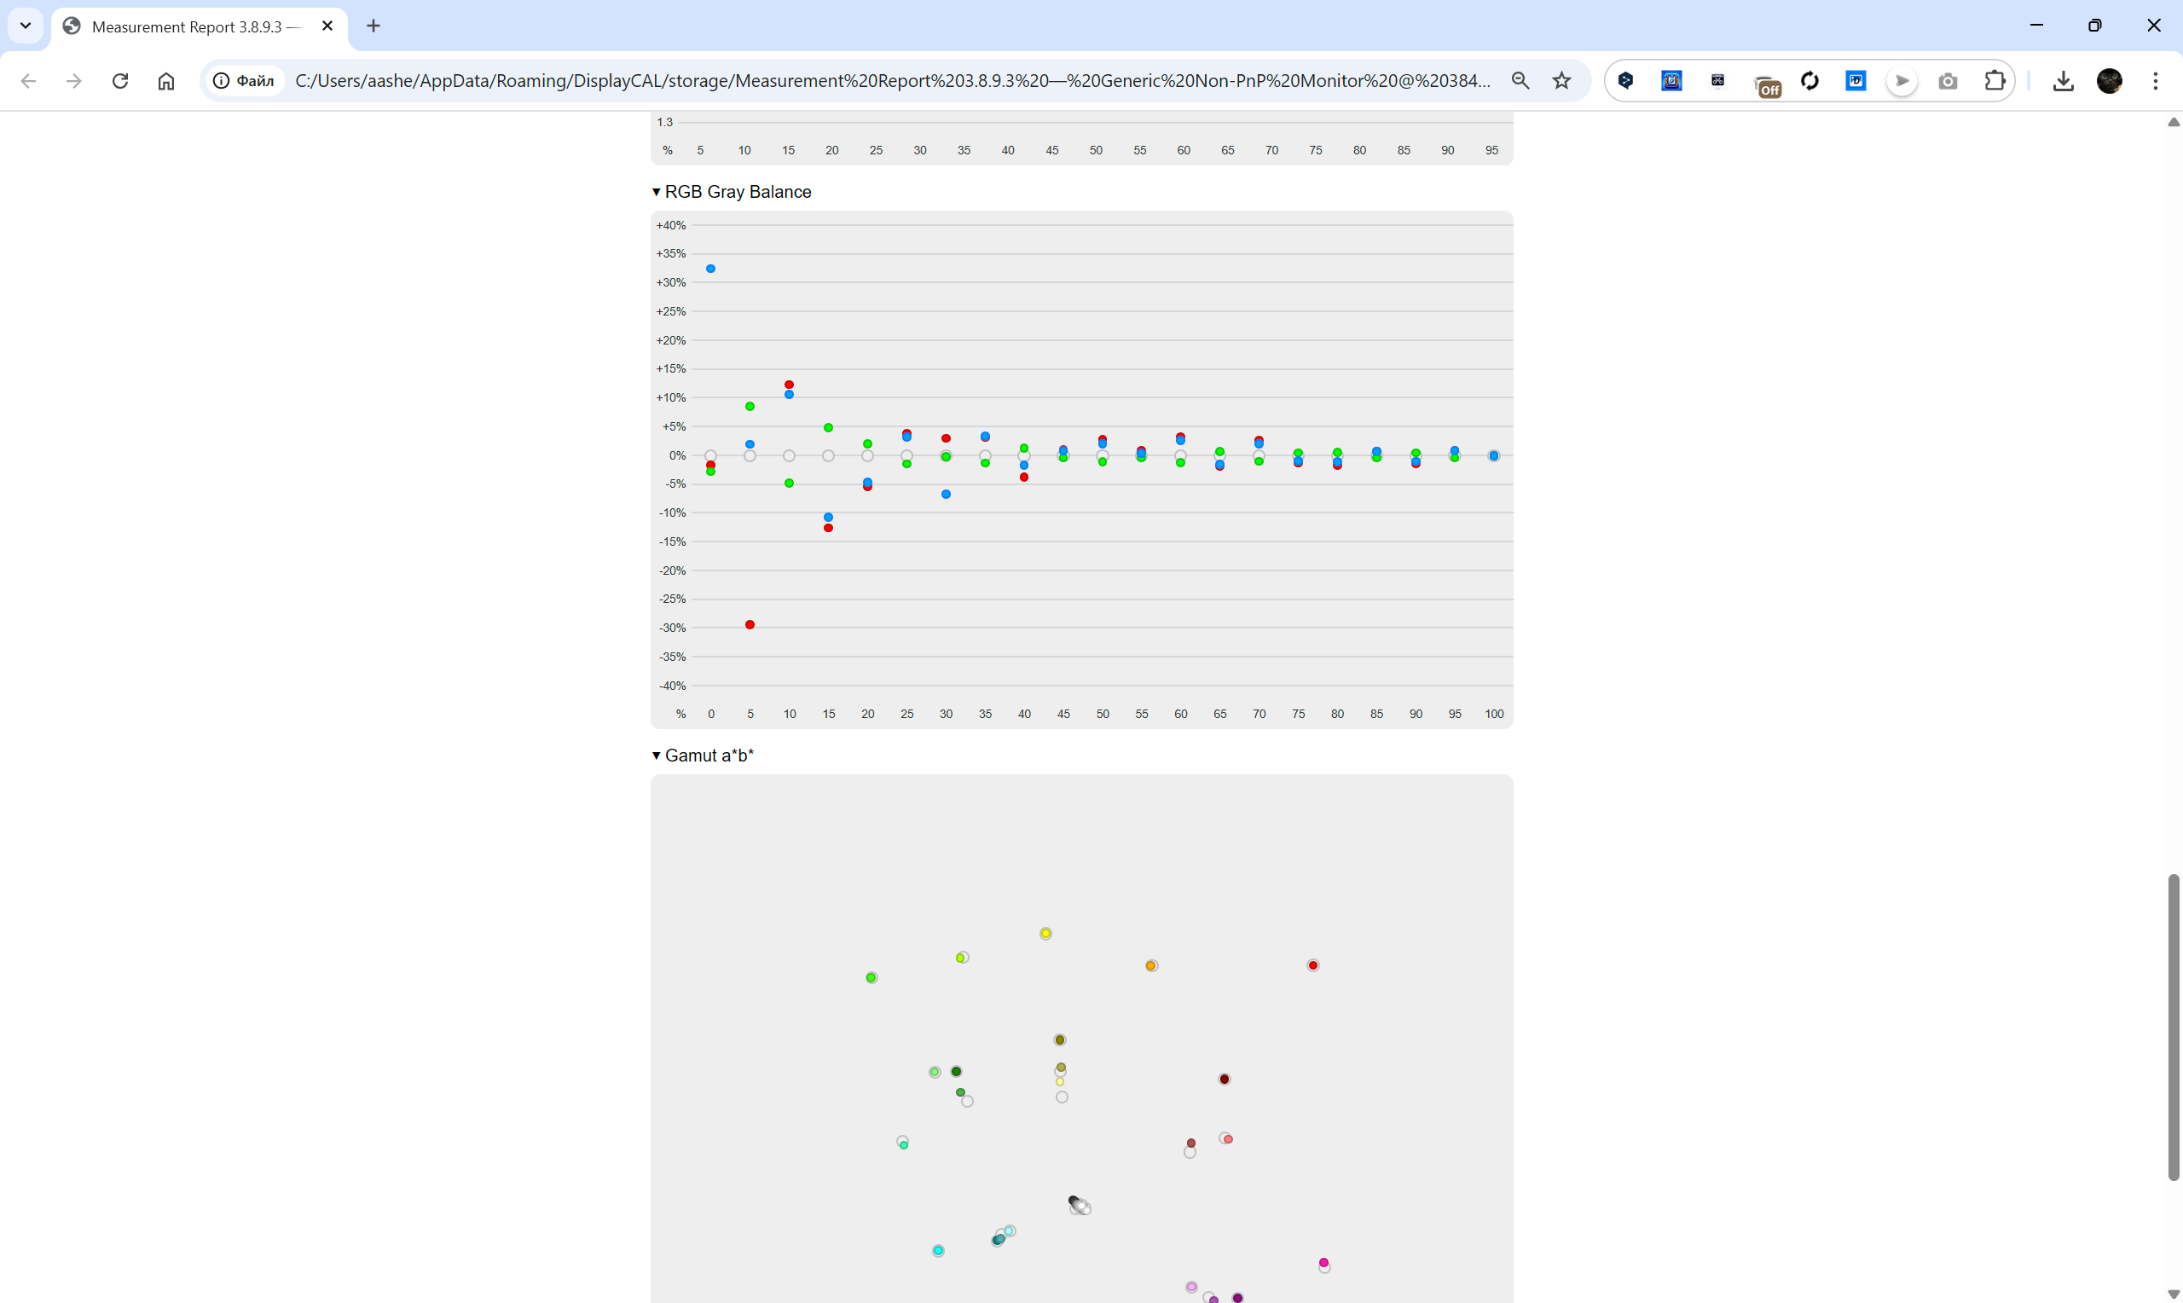Open the tab search dropdown arrow
2183x1303 pixels.
pos(26,26)
